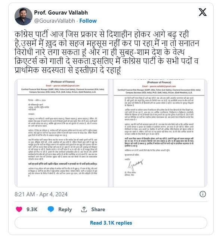Click the bold paragraph in right letter

(x=159, y=142)
